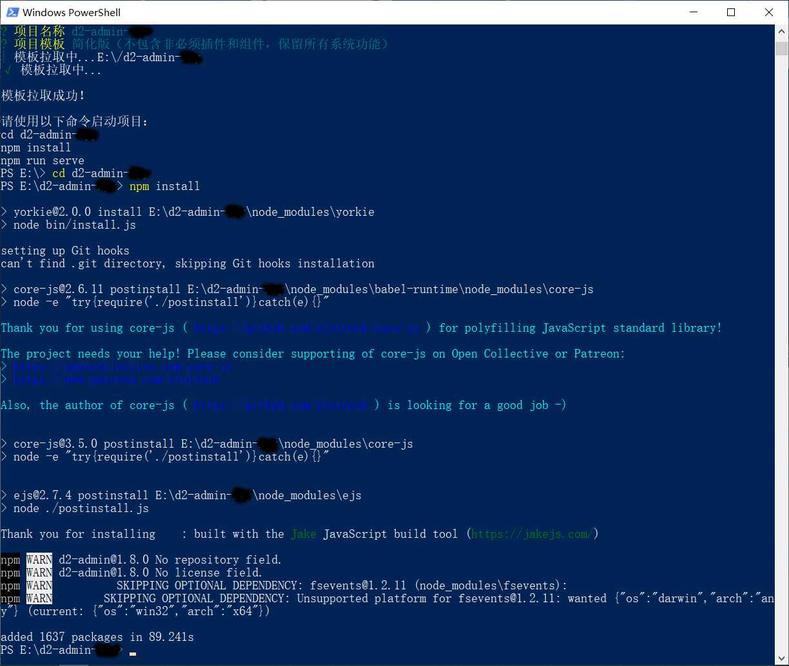This screenshot has height=666, width=789.
Task: Click 'Open Collective or Patreon:' text
Action: pos(538,354)
